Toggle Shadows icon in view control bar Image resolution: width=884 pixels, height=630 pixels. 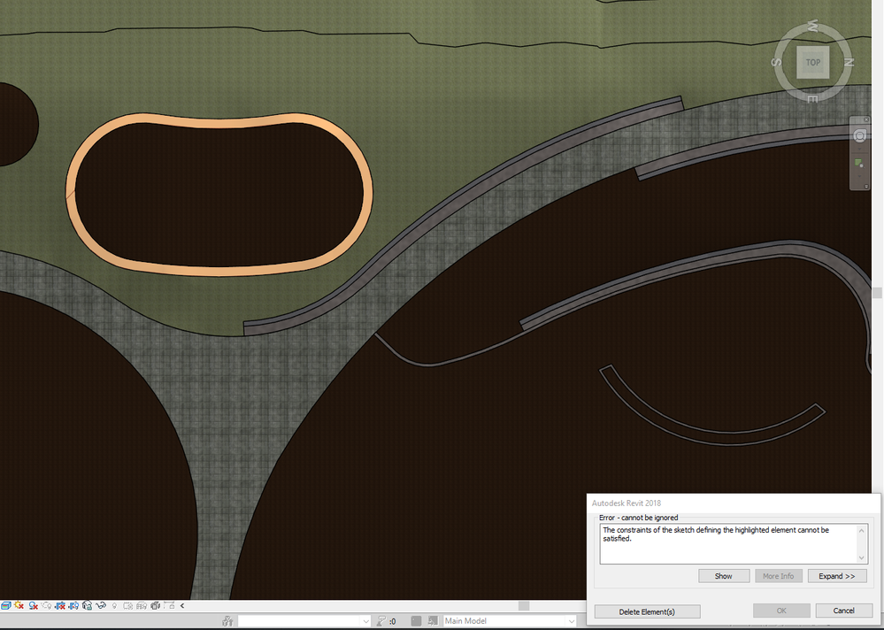[34, 606]
